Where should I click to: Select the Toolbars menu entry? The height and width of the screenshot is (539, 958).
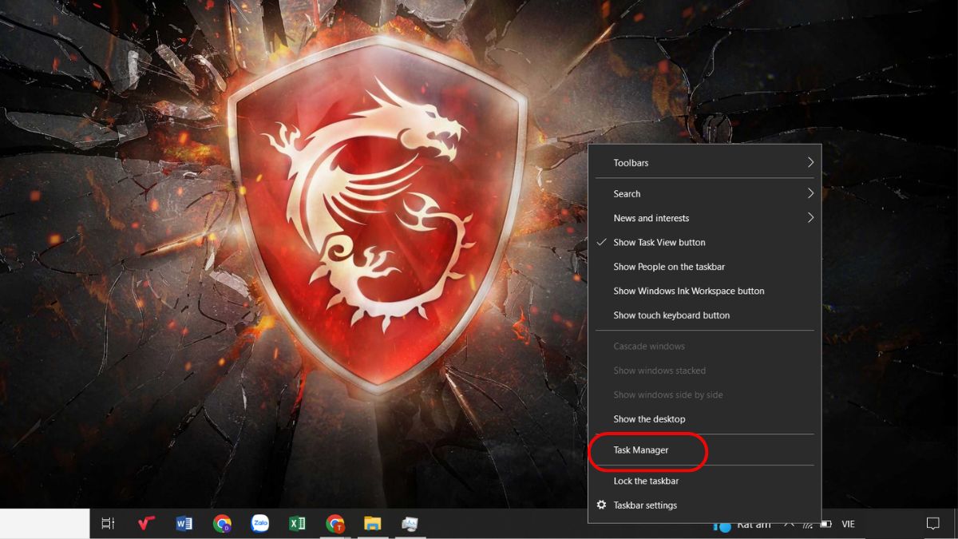tap(705, 162)
